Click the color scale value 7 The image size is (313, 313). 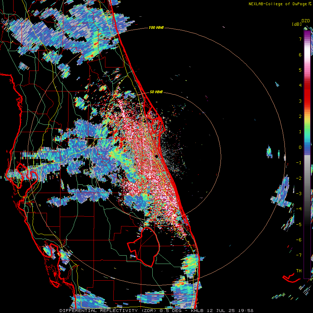[x=300, y=39]
